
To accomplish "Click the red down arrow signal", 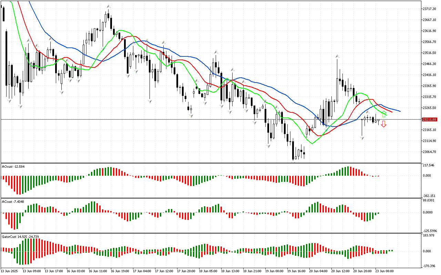I will tap(383, 124).
